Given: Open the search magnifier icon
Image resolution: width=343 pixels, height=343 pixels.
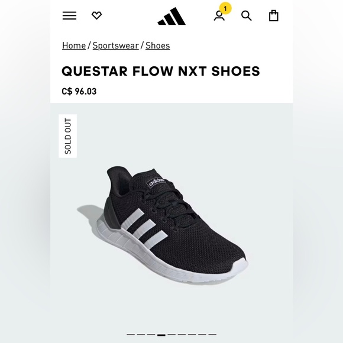Looking at the screenshot, I should click(x=247, y=16).
